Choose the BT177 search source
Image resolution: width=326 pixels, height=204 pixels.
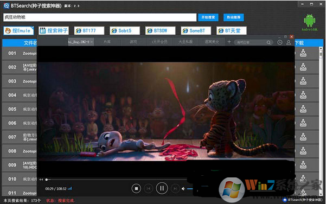tap(89, 30)
